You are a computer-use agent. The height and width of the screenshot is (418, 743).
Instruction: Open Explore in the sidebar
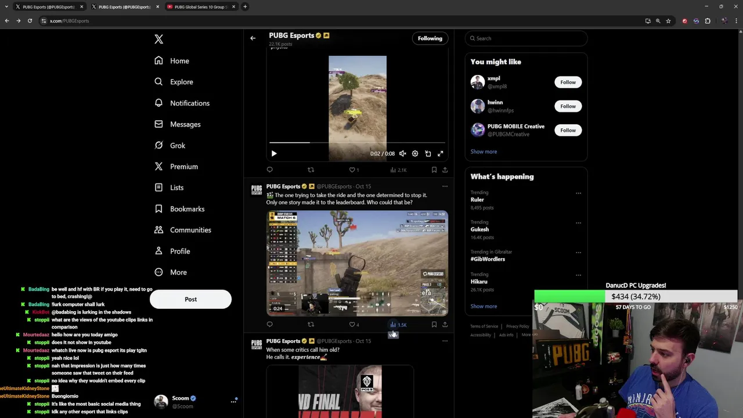(x=174, y=82)
